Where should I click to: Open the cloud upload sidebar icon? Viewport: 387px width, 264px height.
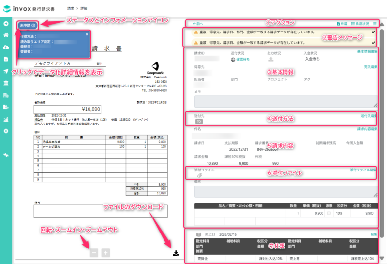click(x=6, y=47)
